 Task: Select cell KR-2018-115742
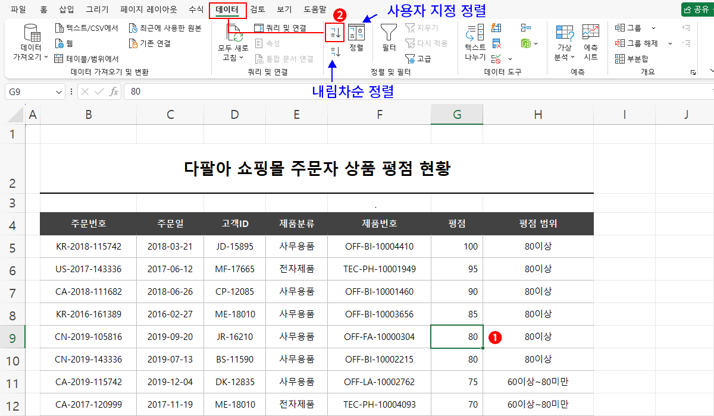click(x=89, y=247)
